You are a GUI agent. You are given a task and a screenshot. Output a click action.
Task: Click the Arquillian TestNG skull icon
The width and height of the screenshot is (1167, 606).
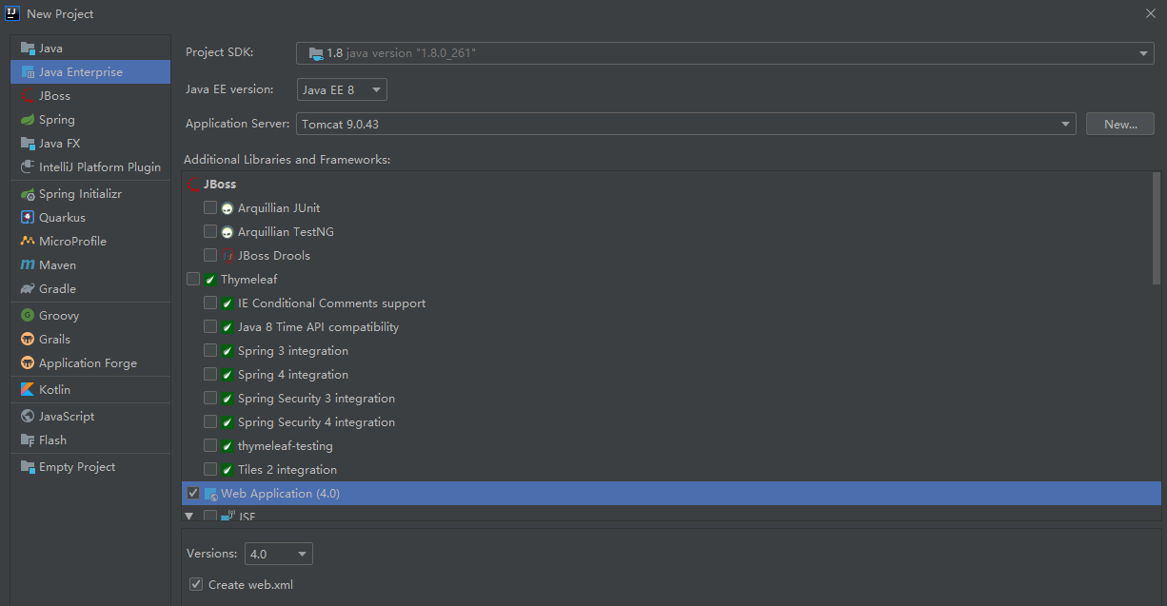(227, 232)
